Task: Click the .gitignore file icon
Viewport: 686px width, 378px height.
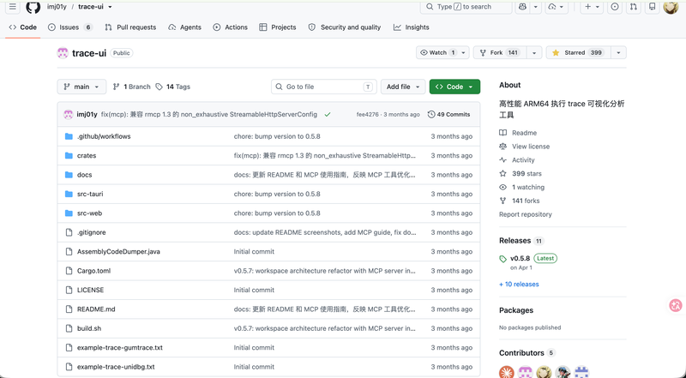Action: (x=69, y=232)
